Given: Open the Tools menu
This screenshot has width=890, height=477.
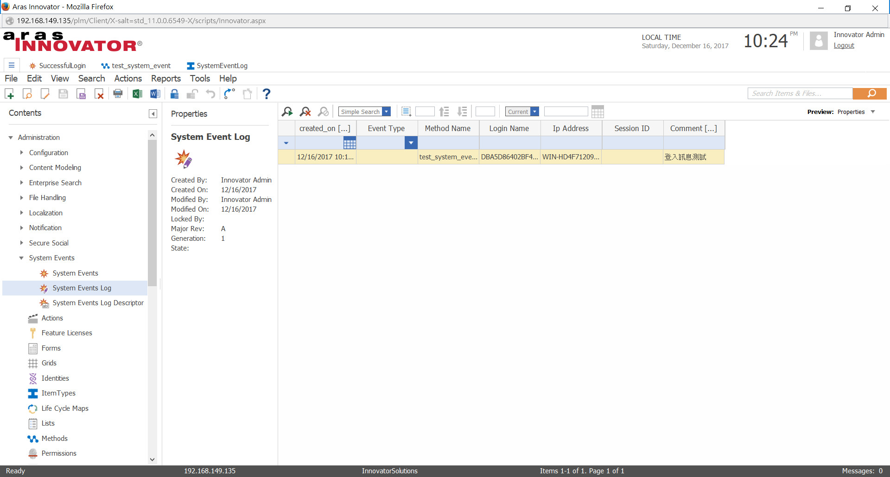Looking at the screenshot, I should [200, 79].
